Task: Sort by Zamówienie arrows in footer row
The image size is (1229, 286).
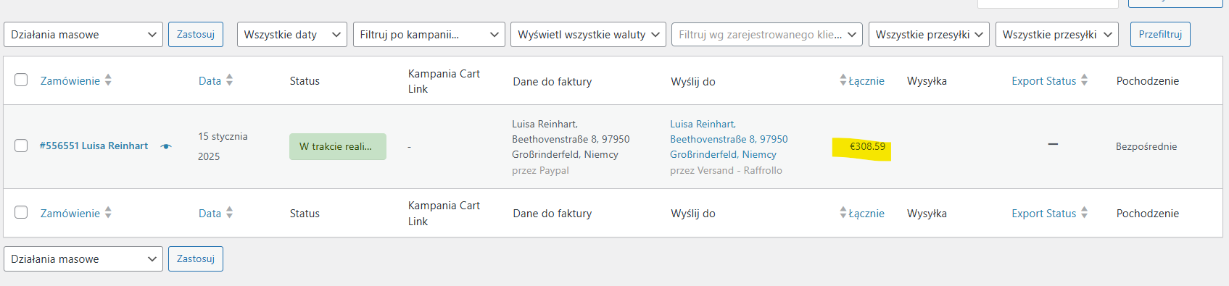Action: [108, 212]
